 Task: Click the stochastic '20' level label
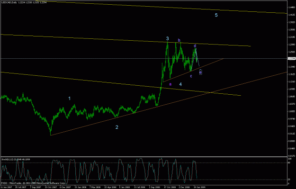pyautogui.click(x=289, y=180)
